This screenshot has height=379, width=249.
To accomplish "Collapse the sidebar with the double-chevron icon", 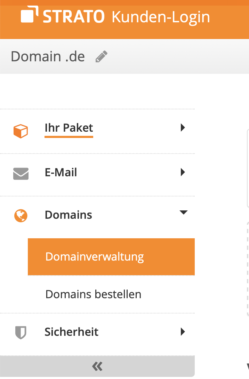I will point(97,366).
